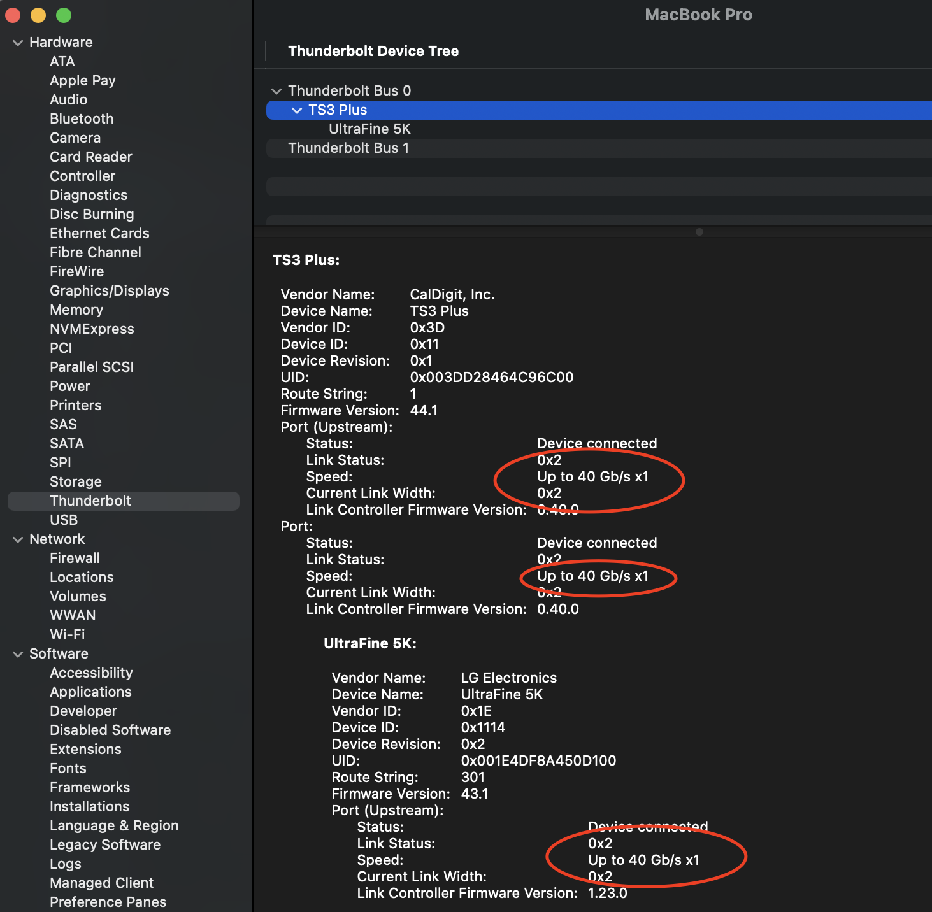The image size is (932, 912).
Task: Select Audio in the sidebar
Action: point(69,99)
